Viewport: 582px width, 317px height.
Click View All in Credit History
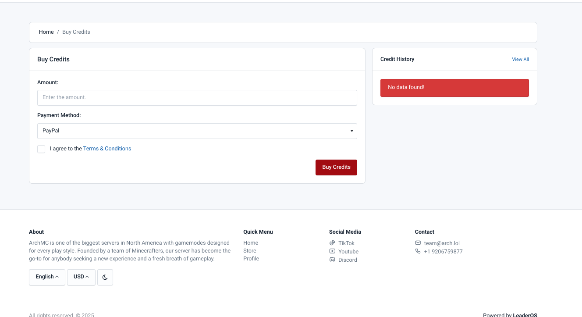(520, 59)
